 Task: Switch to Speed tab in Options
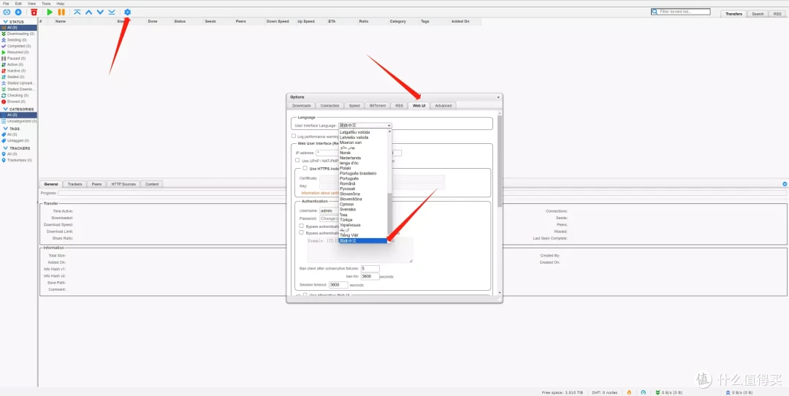pyautogui.click(x=355, y=106)
